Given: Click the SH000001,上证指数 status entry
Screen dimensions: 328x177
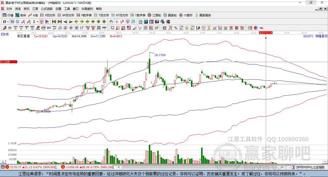Looking at the screenshot, I should point(310,167).
